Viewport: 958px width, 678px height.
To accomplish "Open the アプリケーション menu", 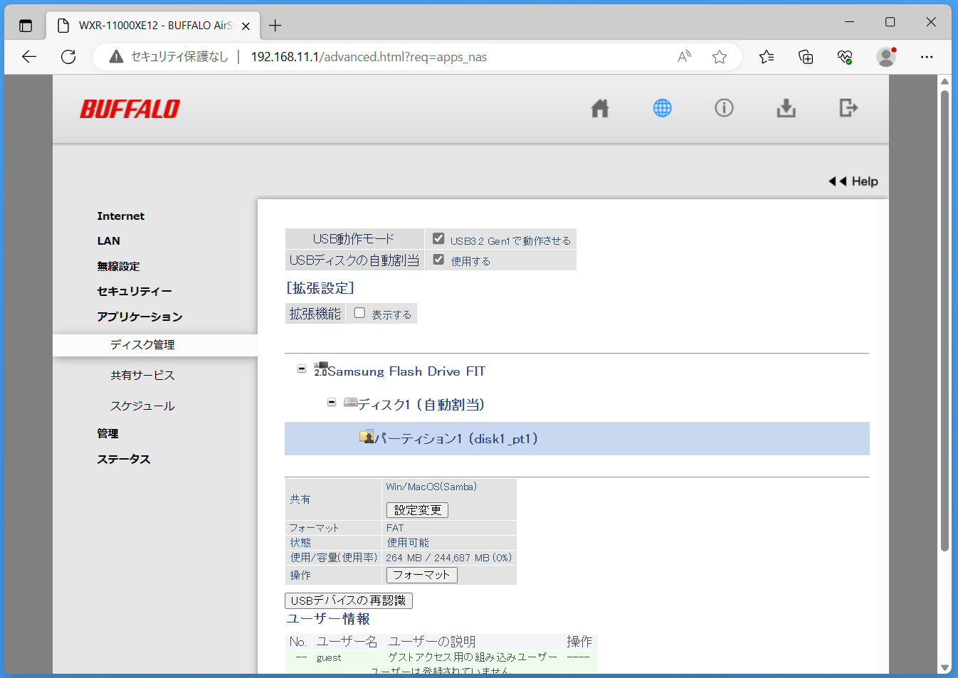I will point(140,317).
